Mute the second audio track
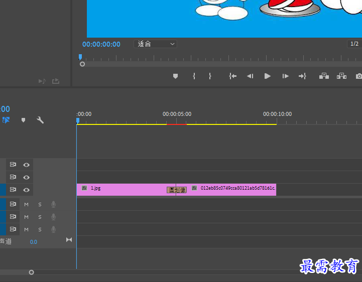 point(26,217)
